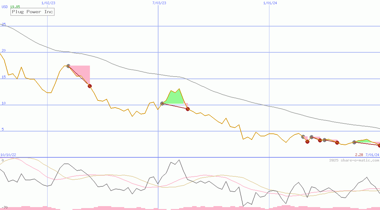Click the 25 price axis label
This screenshot has width=380, height=210.
[4, 24]
